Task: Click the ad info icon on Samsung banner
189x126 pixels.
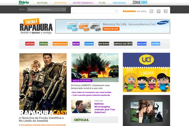Action: [169, 20]
